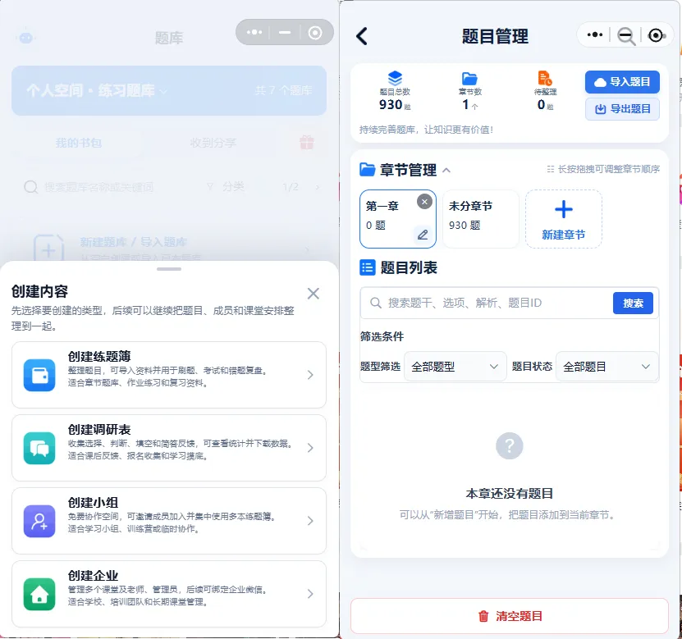The width and height of the screenshot is (682, 639).
Task: Click 共 7 个题库 count text
Action: point(283,90)
